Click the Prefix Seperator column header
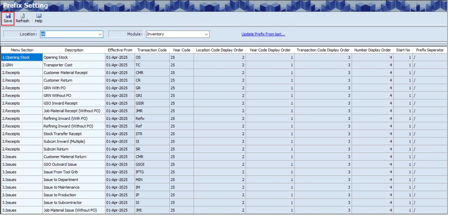 [430, 50]
